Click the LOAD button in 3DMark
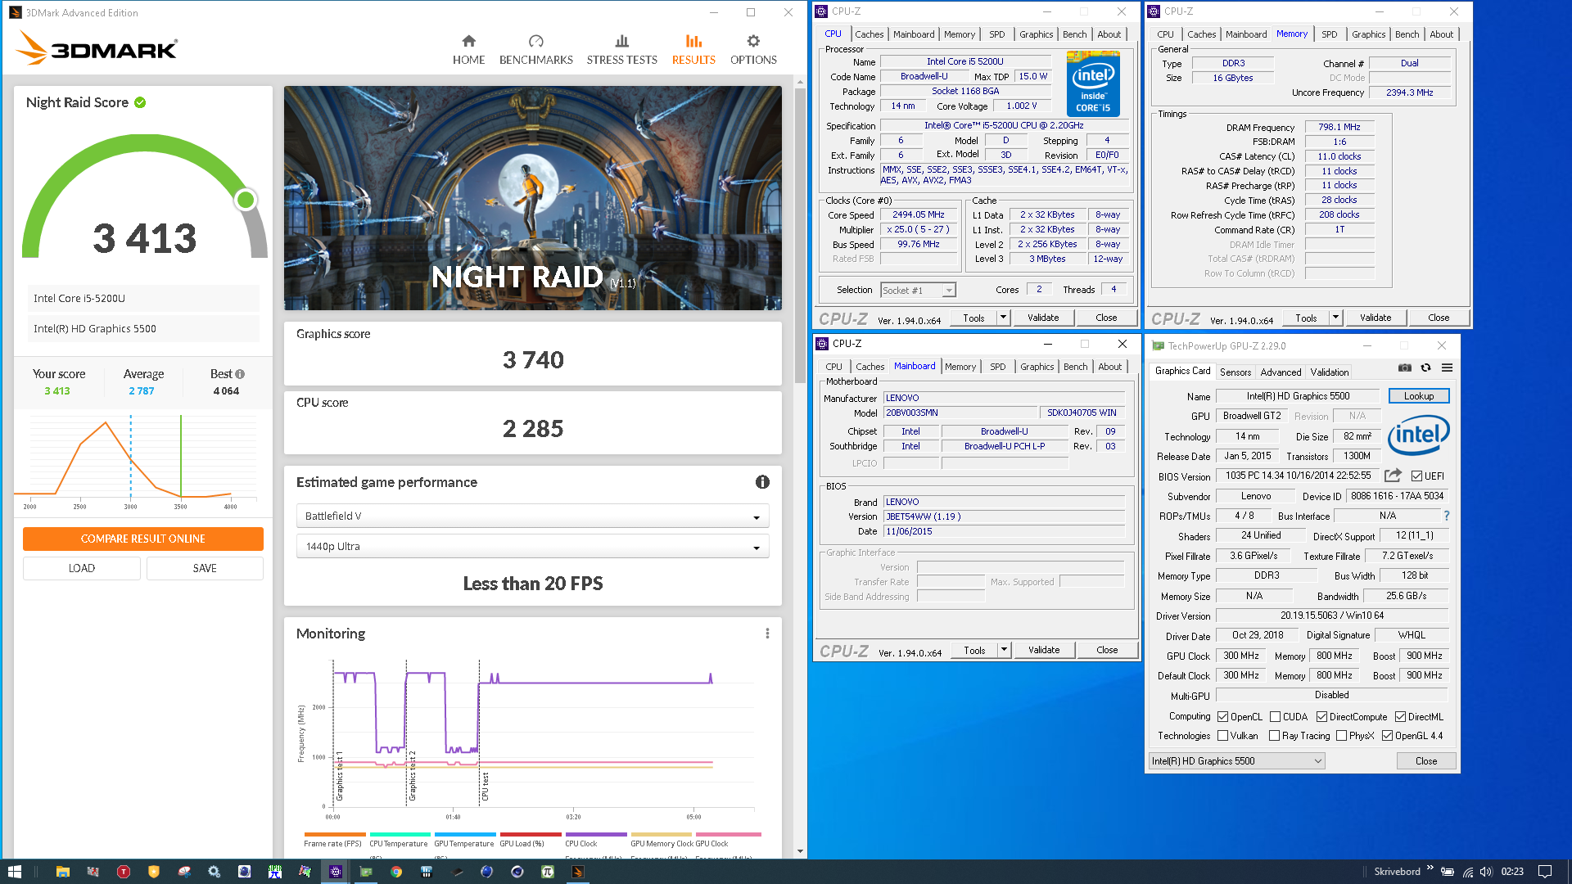 click(82, 568)
